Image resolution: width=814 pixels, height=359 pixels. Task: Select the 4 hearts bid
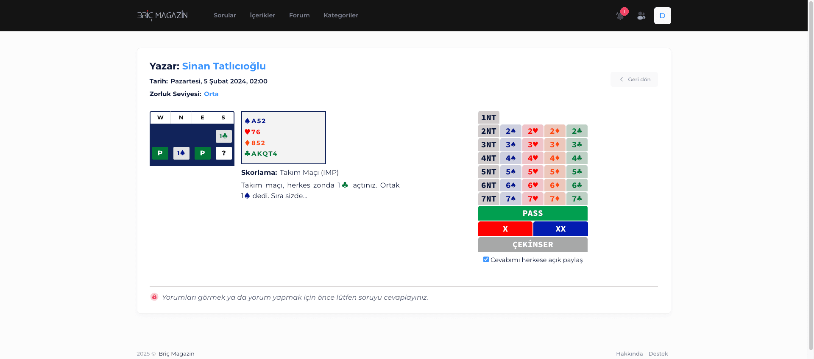(533, 158)
